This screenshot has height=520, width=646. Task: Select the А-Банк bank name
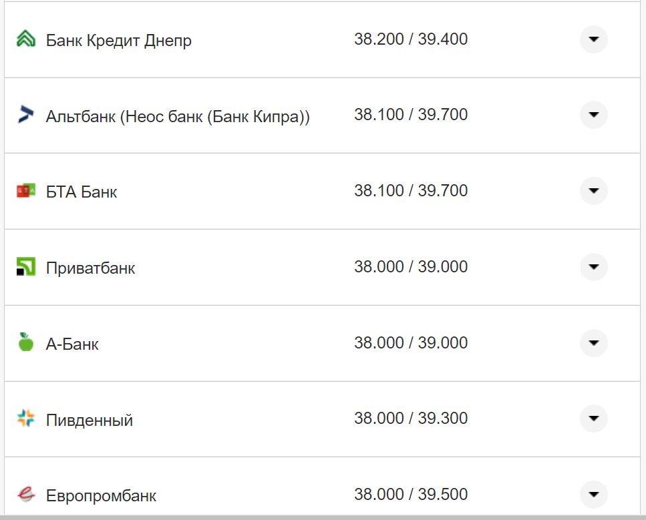pyautogui.click(x=72, y=344)
